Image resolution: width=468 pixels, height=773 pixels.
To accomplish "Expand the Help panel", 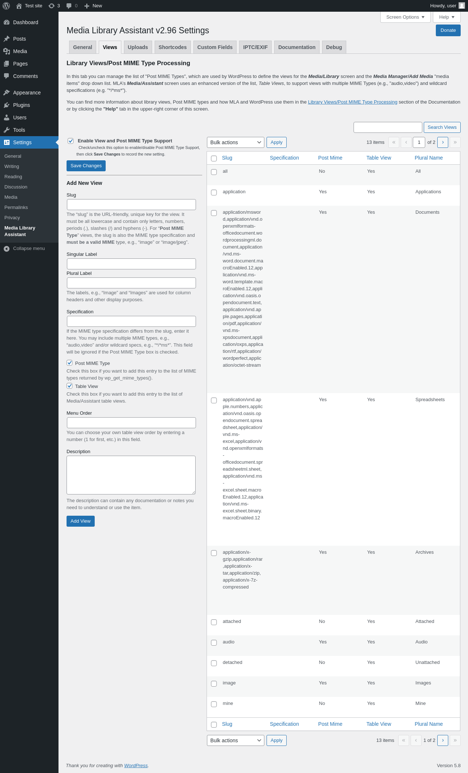I will 447,17.
